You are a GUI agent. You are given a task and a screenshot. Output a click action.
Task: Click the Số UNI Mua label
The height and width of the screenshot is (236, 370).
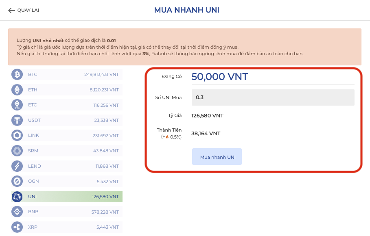click(168, 97)
